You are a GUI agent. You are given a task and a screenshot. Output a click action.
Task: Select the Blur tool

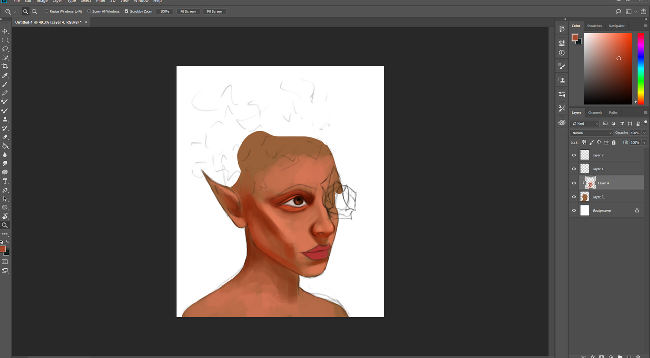tap(5, 155)
